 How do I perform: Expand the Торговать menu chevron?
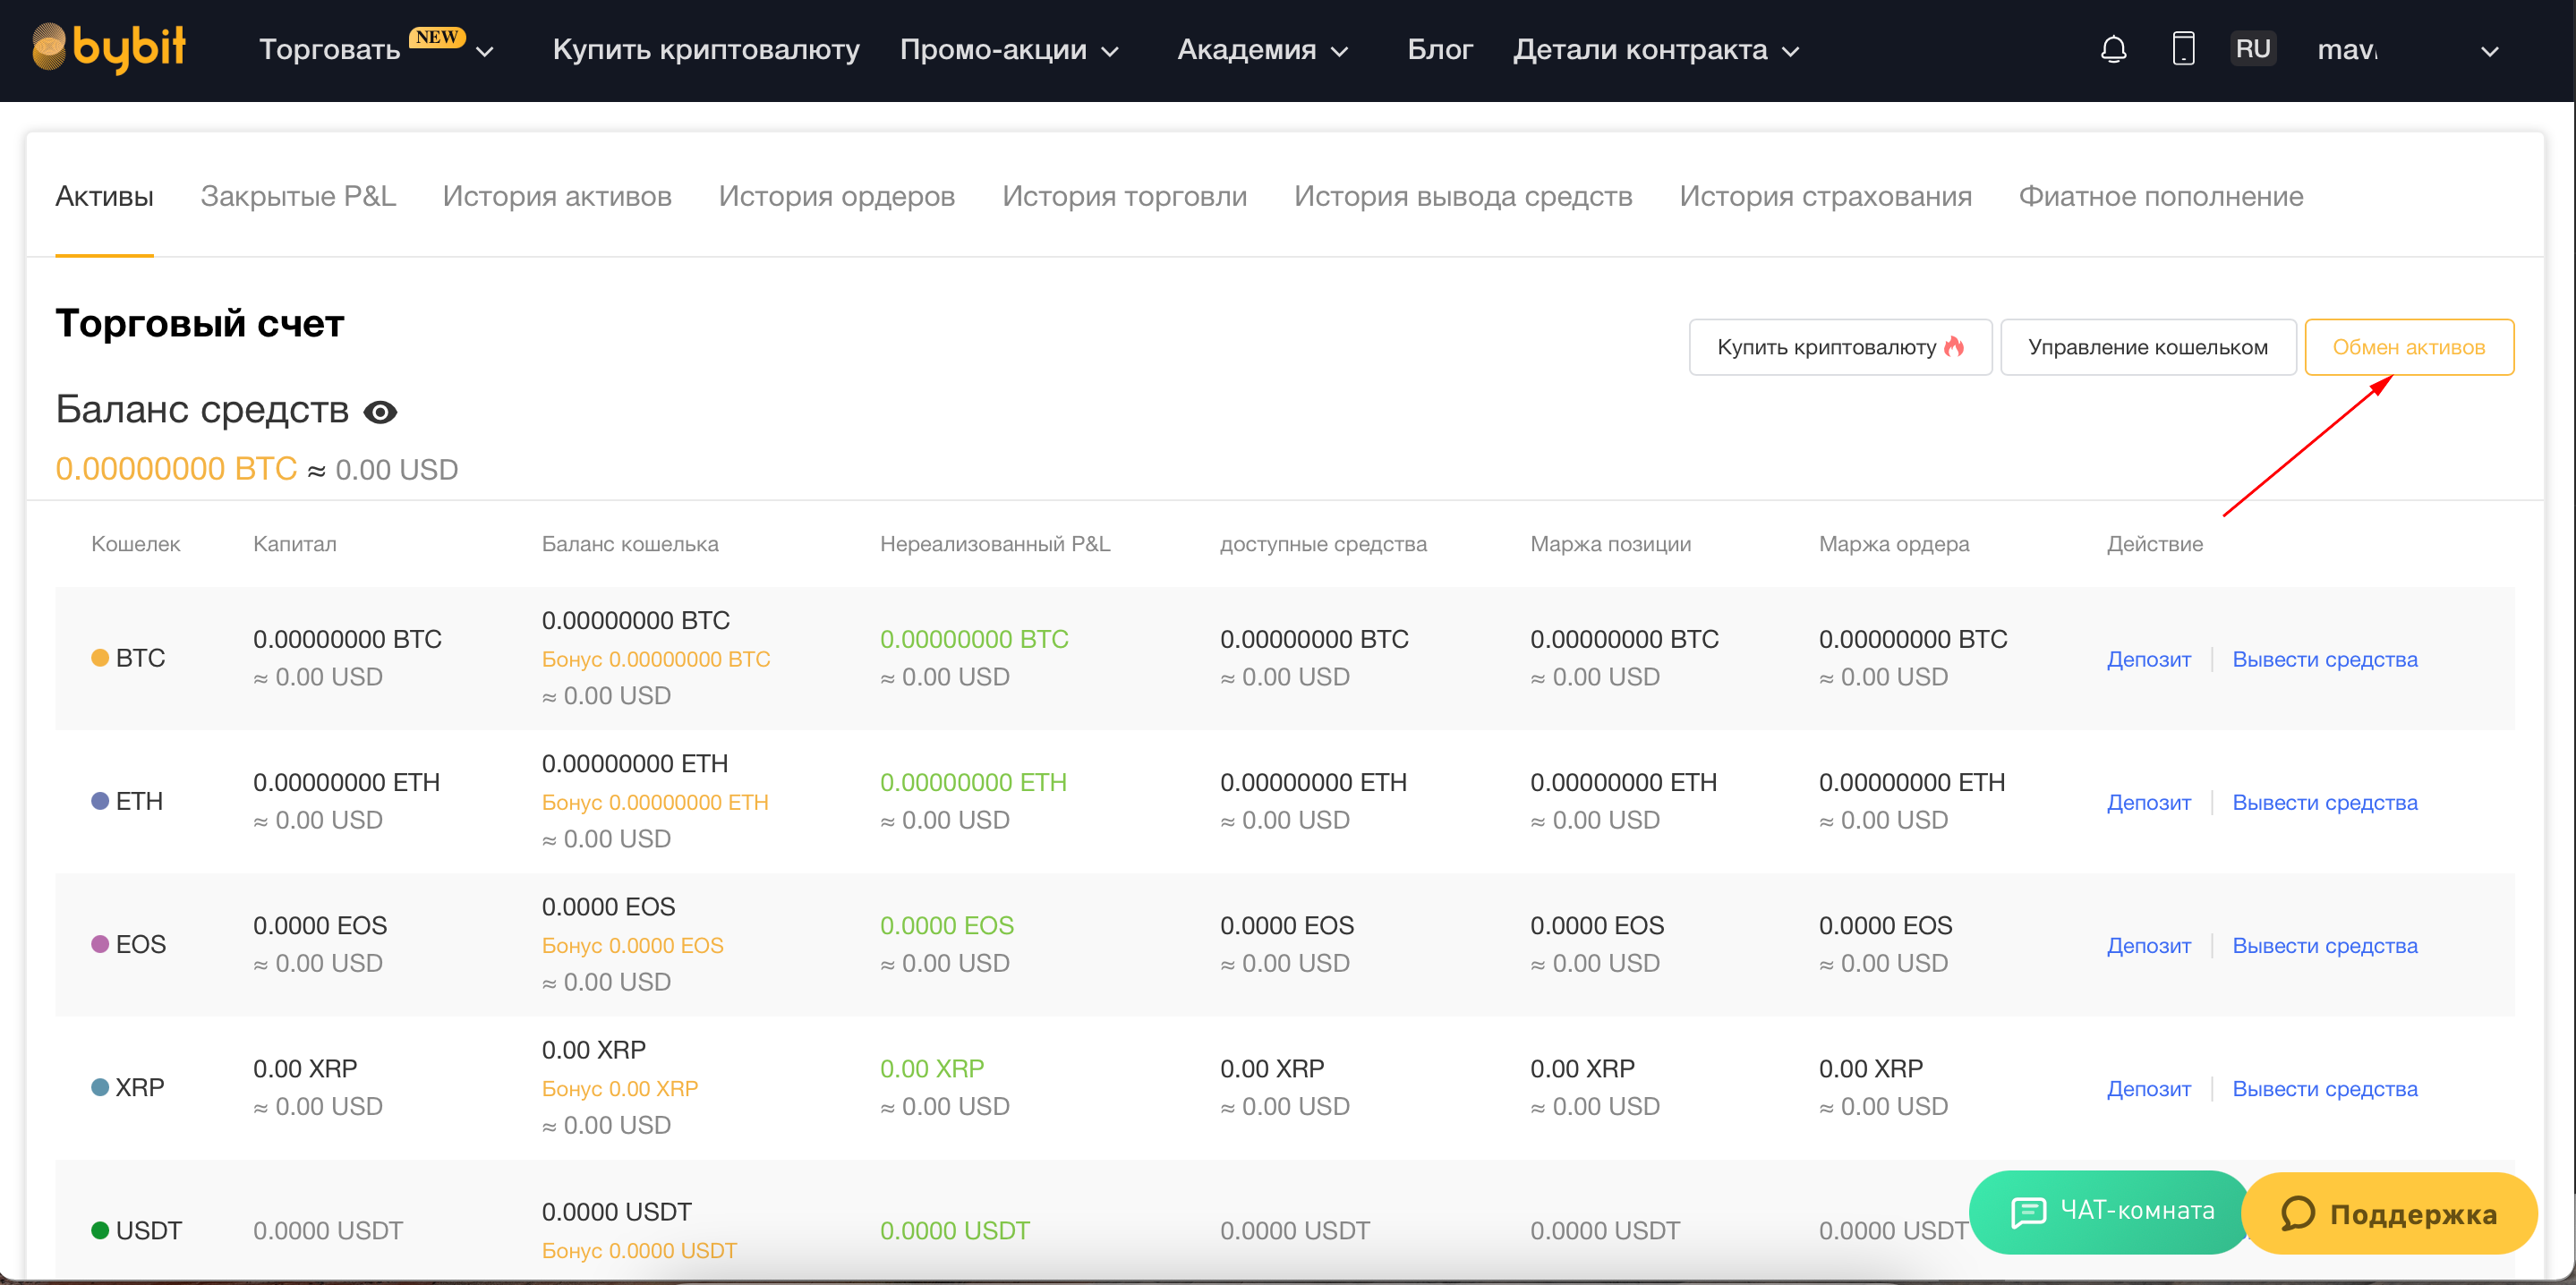point(485,52)
